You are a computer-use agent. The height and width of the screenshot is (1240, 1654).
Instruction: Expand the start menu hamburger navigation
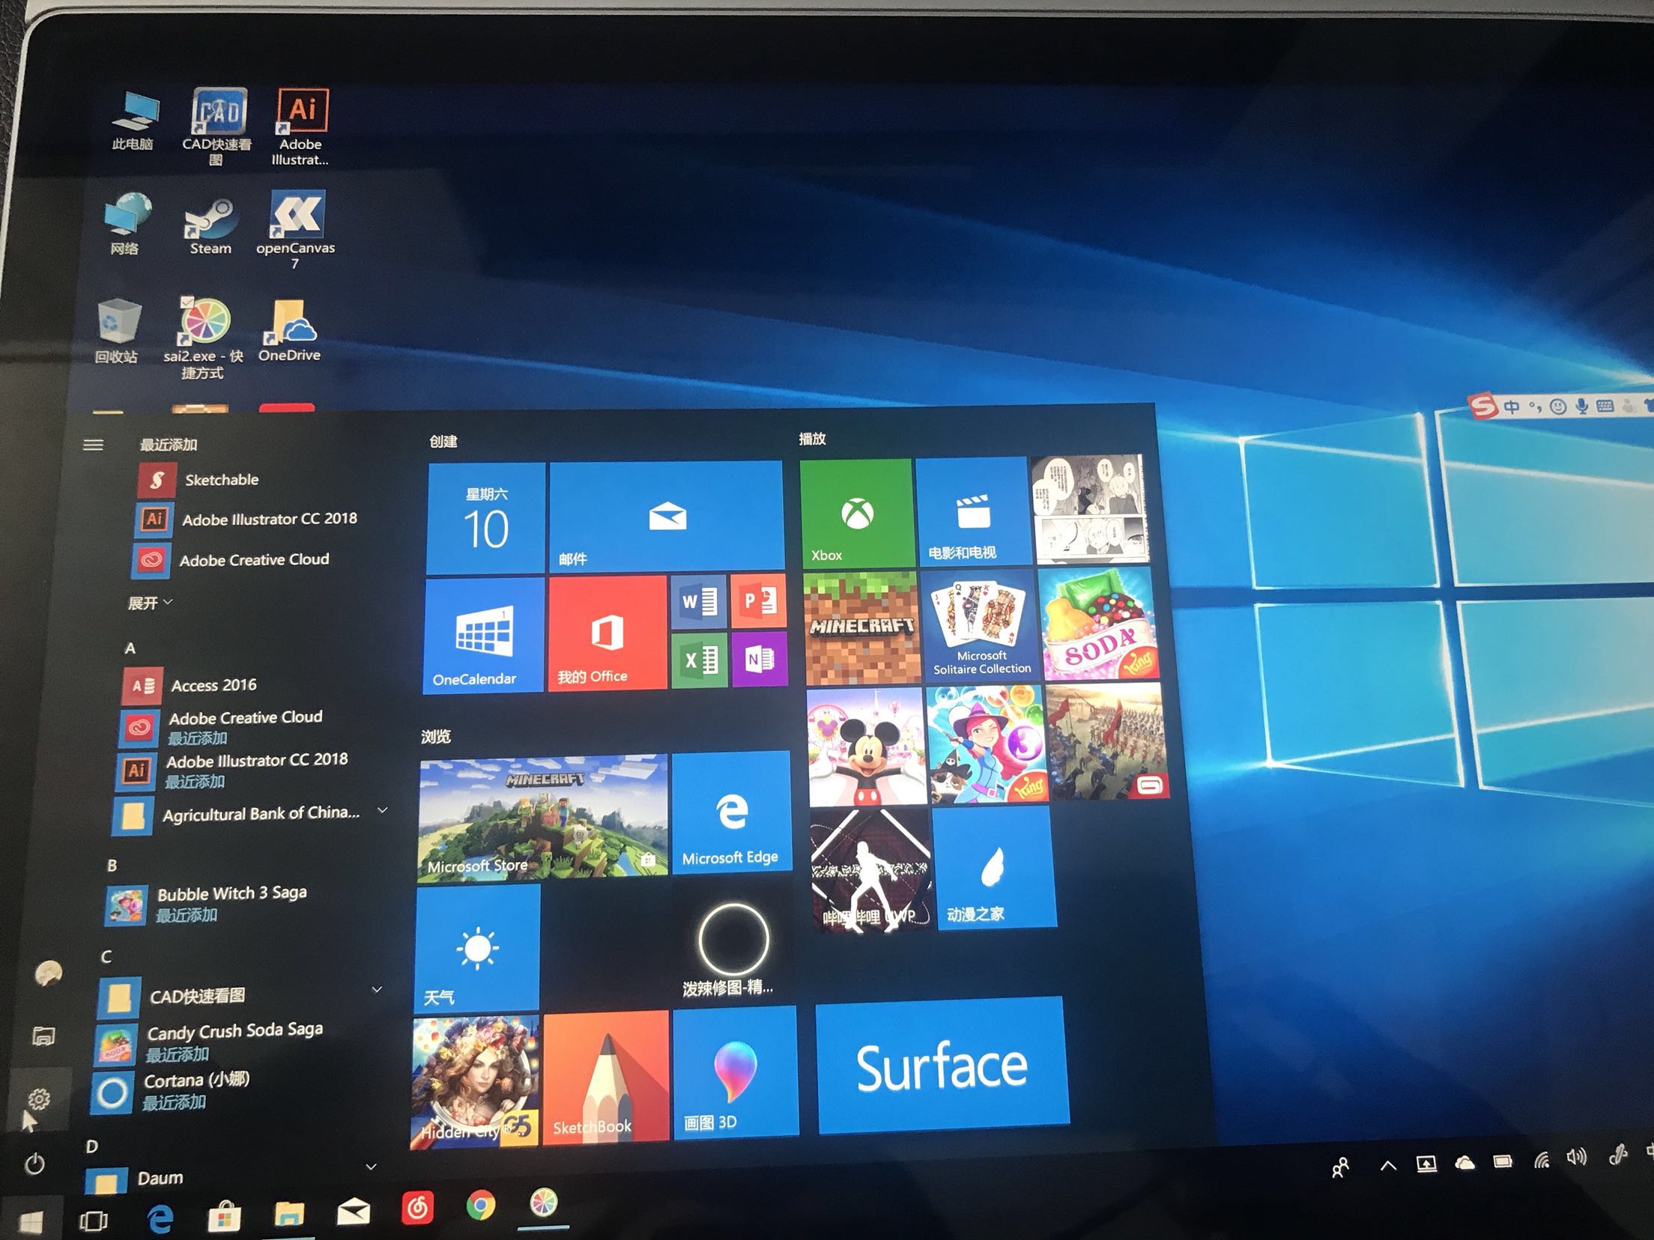93,445
